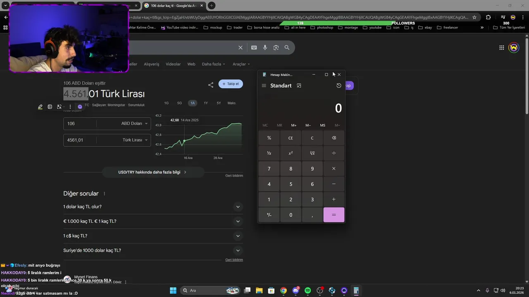This screenshot has width=529, height=297.
Task: Click the multiplication operator key
Action: click(334, 169)
